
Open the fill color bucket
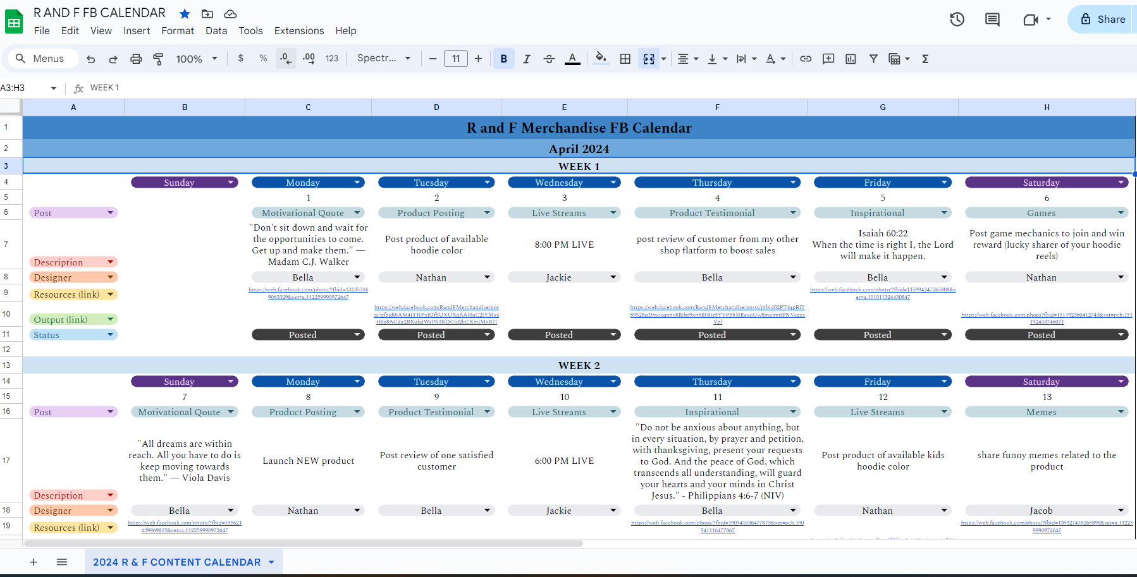pos(601,59)
